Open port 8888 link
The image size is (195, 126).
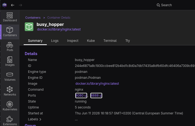click(96, 96)
